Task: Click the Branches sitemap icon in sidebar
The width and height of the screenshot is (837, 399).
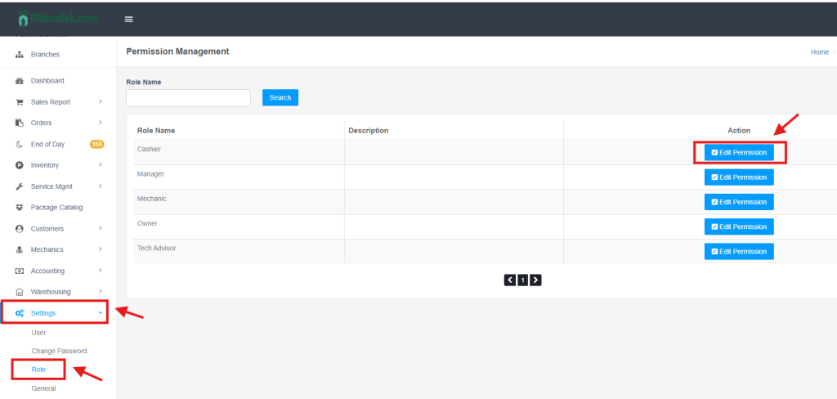Action: (20, 55)
